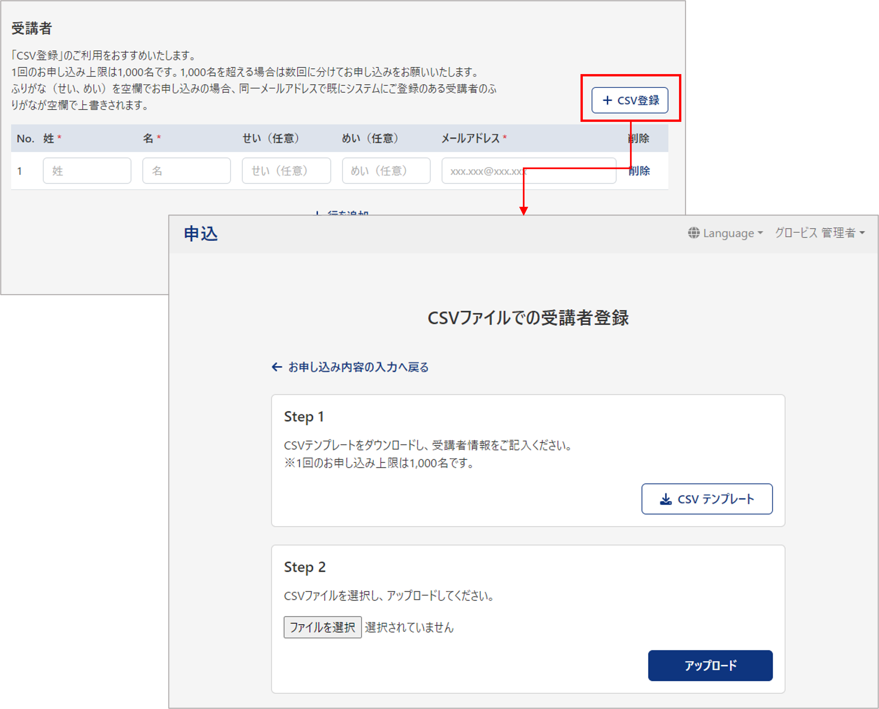Focus the 姓 input field
The image size is (879, 709).
tap(87, 171)
